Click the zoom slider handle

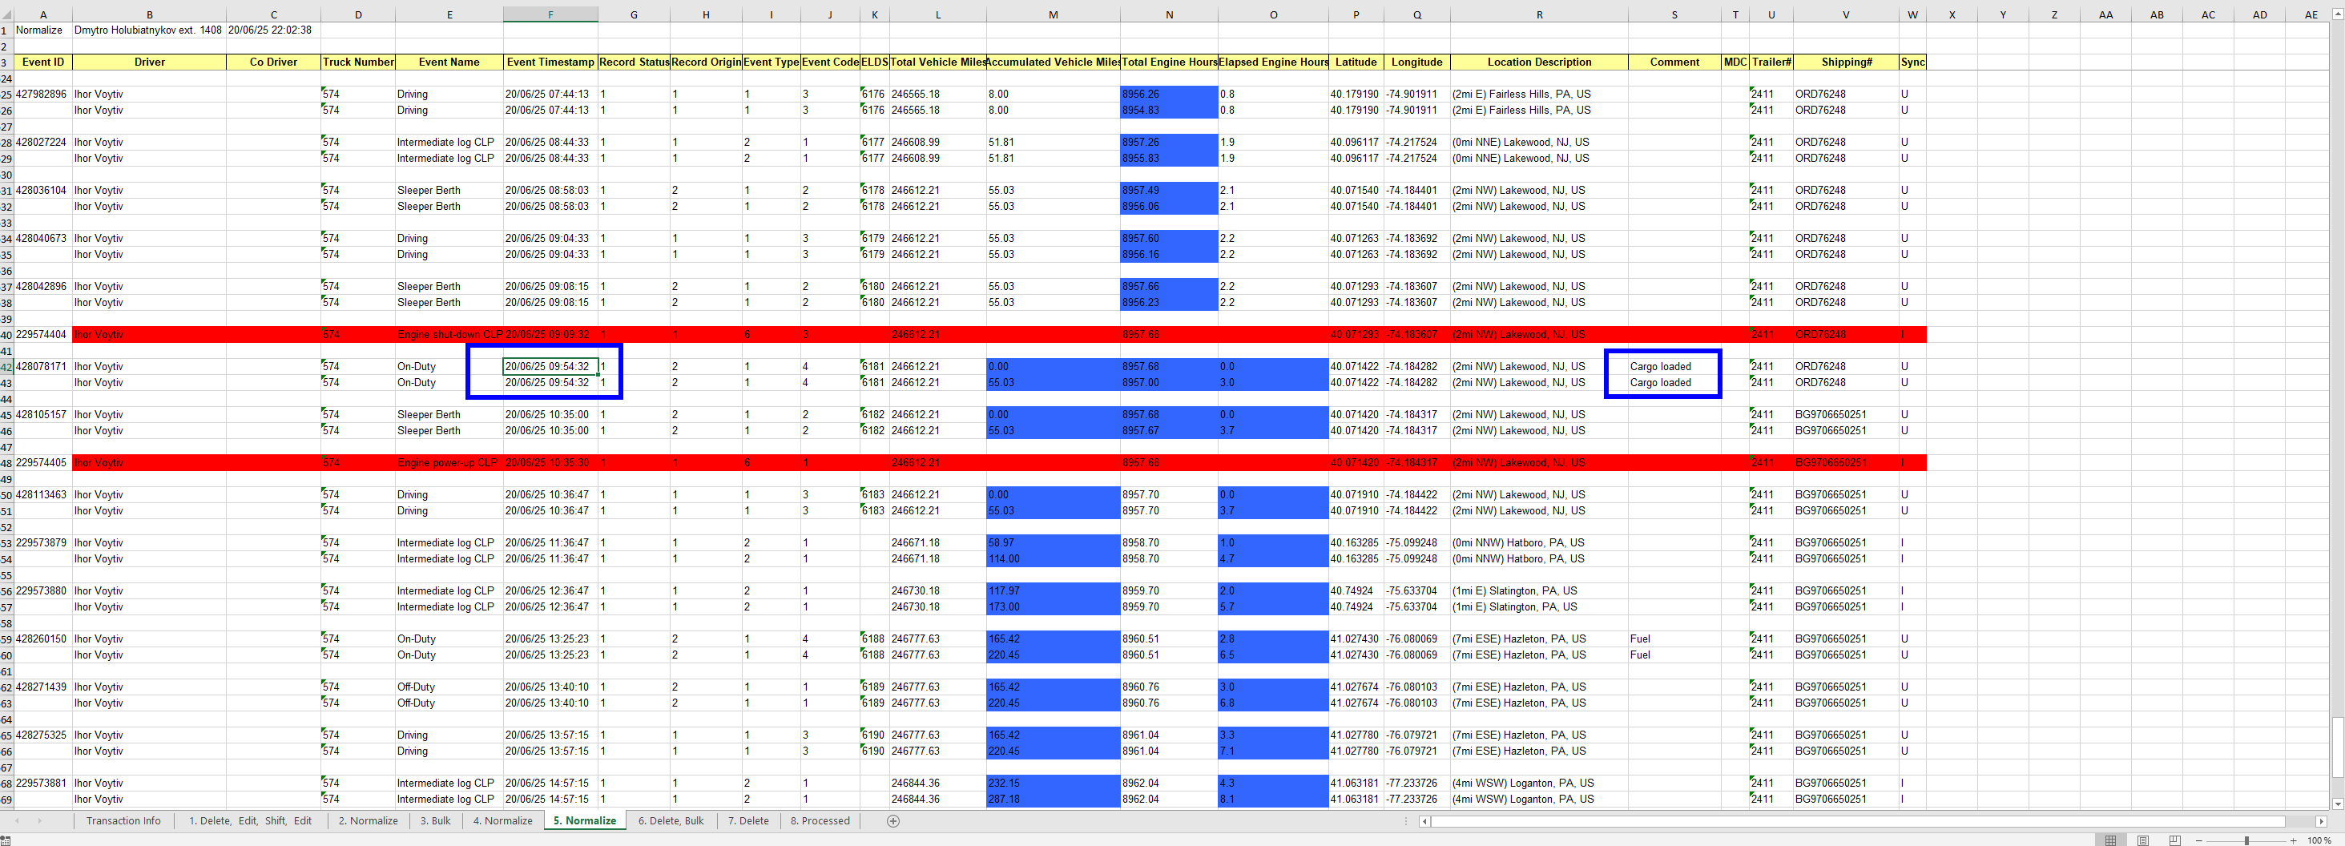coord(2246,840)
